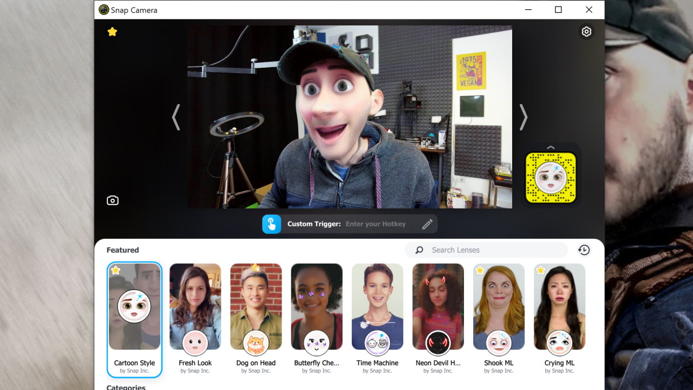Click the Cartoon Style round lens icon

pos(134,306)
